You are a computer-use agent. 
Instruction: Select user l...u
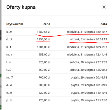pos(9,62)
